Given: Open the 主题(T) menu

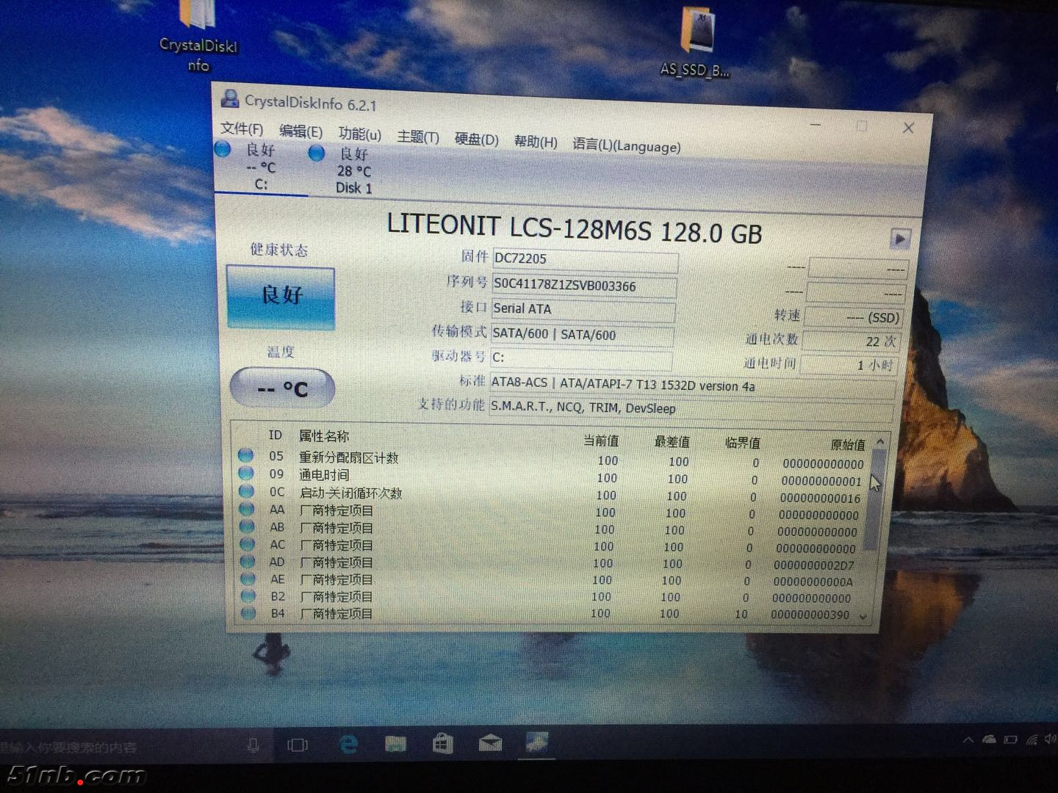Looking at the screenshot, I should pyautogui.click(x=418, y=137).
